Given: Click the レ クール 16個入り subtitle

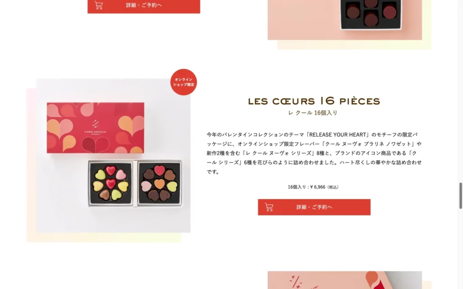Looking at the screenshot, I should tap(313, 112).
